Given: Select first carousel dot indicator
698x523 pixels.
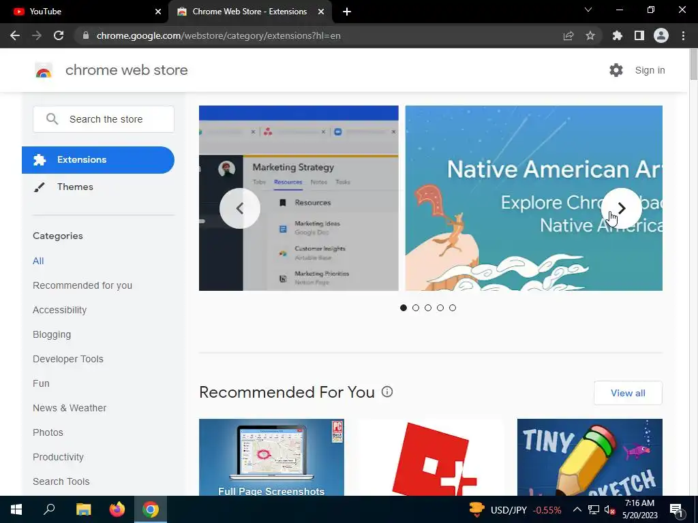Looking at the screenshot, I should (x=404, y=308).
